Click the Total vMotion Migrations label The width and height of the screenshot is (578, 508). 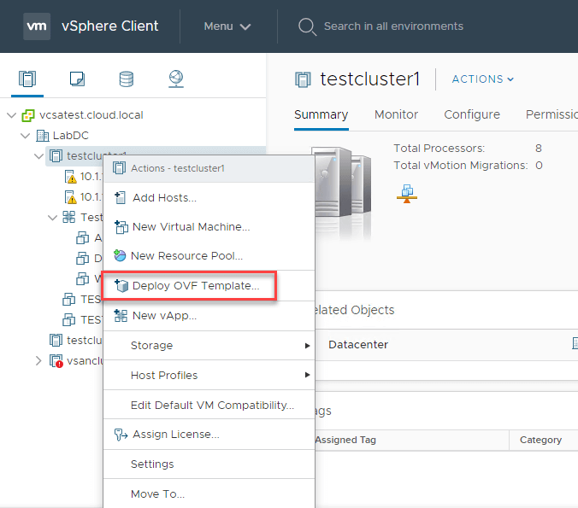(x=461, y=166)
